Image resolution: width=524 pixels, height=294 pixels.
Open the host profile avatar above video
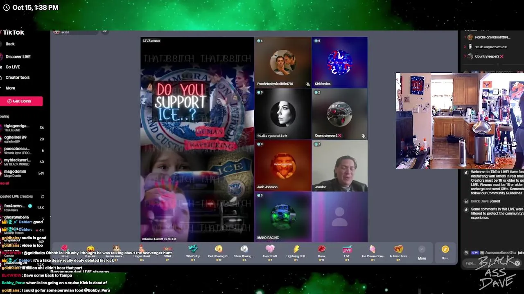tap(56, 32)
